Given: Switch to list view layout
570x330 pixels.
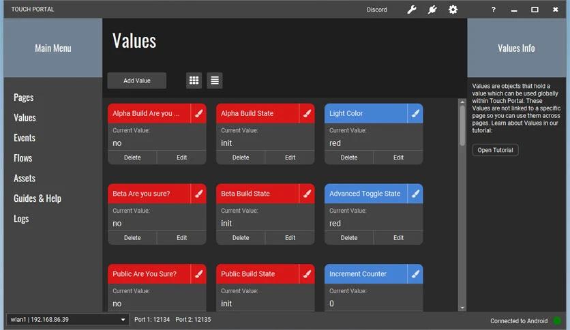Looking at the screenshot, I should point(215,80).
